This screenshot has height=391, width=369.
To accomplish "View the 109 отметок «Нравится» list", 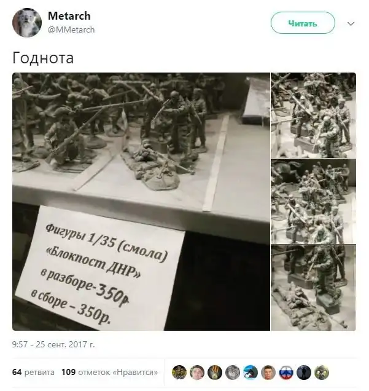I will click(x=110, y=373).
